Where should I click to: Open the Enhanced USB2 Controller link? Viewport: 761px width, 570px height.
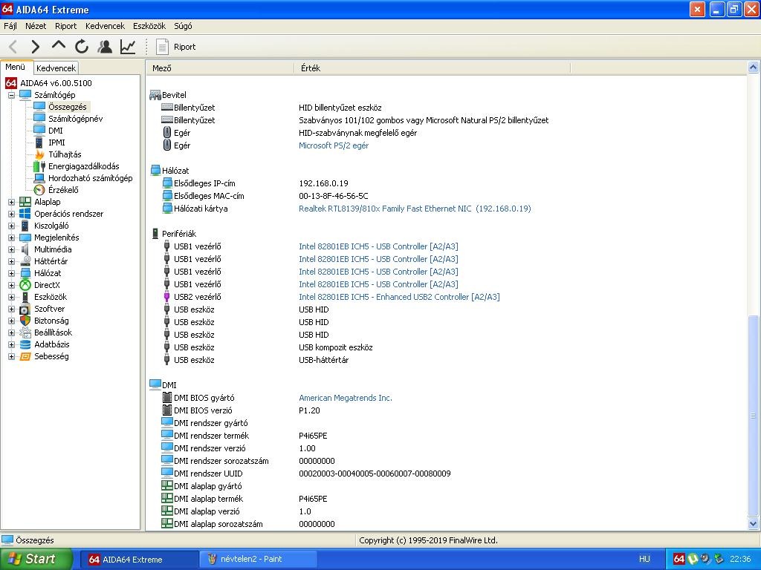click(x=399, y=297)
